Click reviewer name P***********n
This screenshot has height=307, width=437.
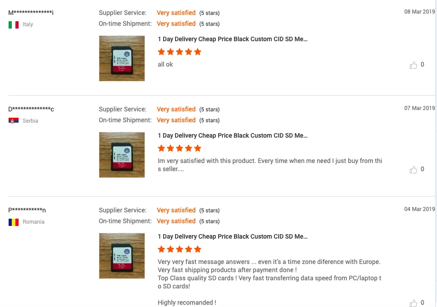click(x=27, y=210)
